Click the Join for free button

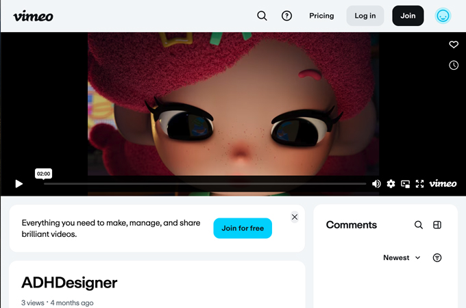[x=243, y=228]
